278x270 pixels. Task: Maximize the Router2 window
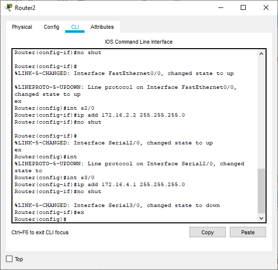243,7
